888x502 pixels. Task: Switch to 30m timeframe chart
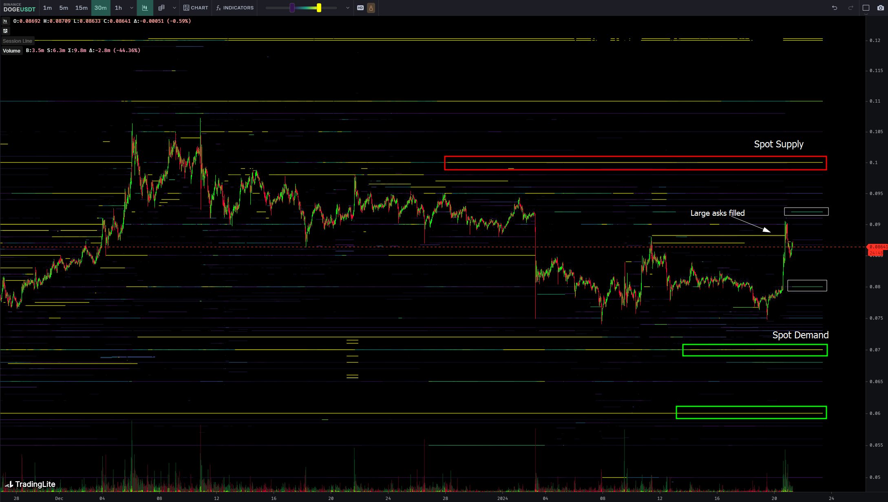click(x=100, y=7)
